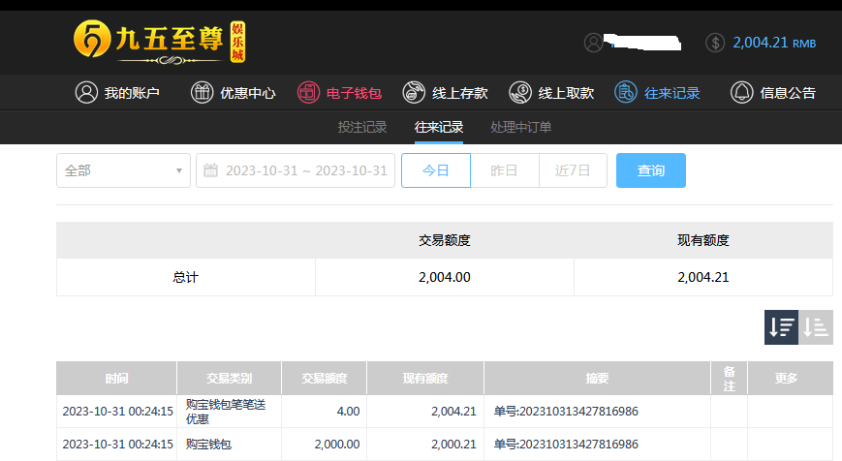Click the 购宝钱包 category cell in last row
The height and width of the screenshot is (461, 842).
coord(230,445)
